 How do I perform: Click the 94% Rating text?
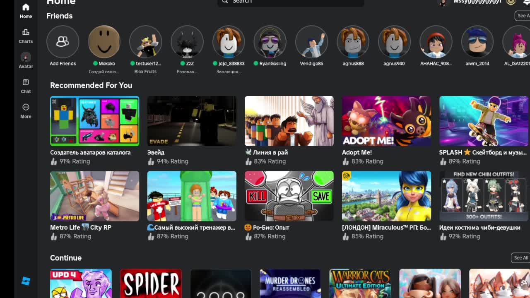(x=172, y=161)
